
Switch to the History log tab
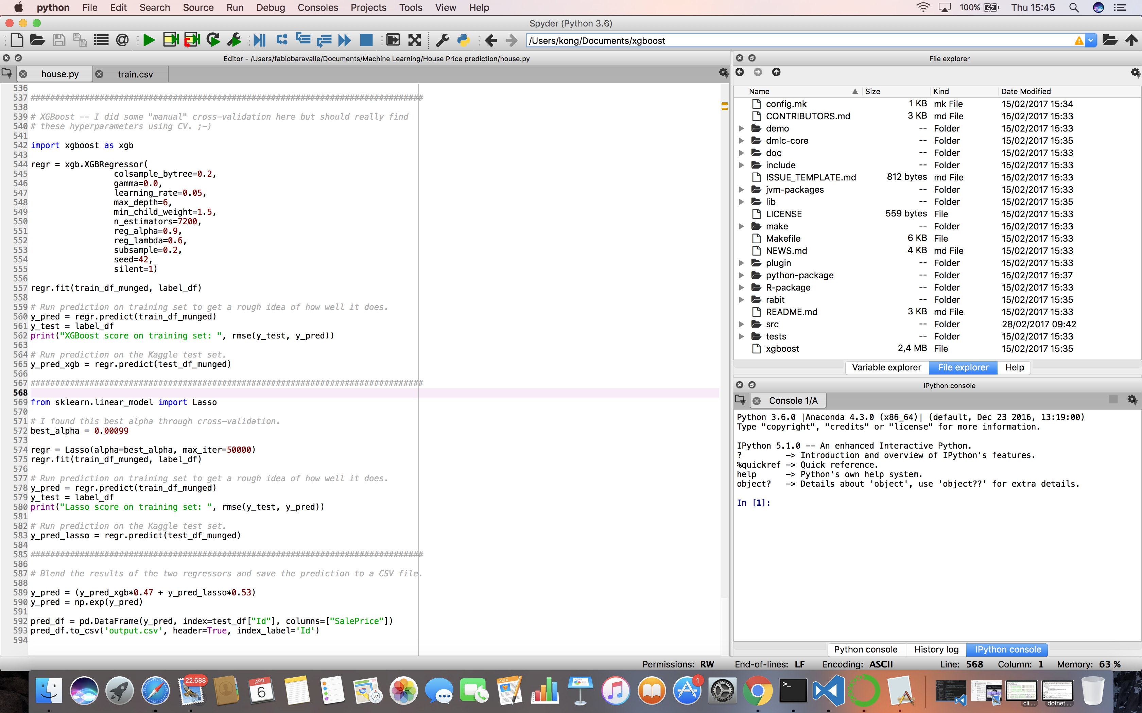(x=936, y=649)
